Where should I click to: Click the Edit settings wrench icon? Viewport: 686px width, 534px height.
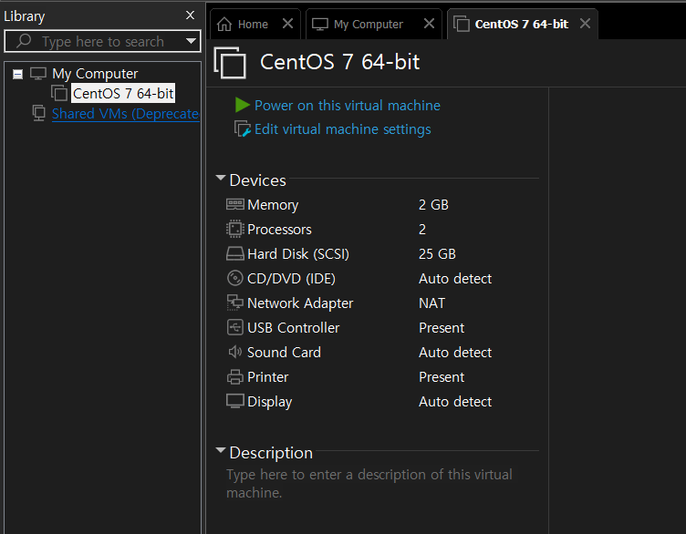coord(243,128)
